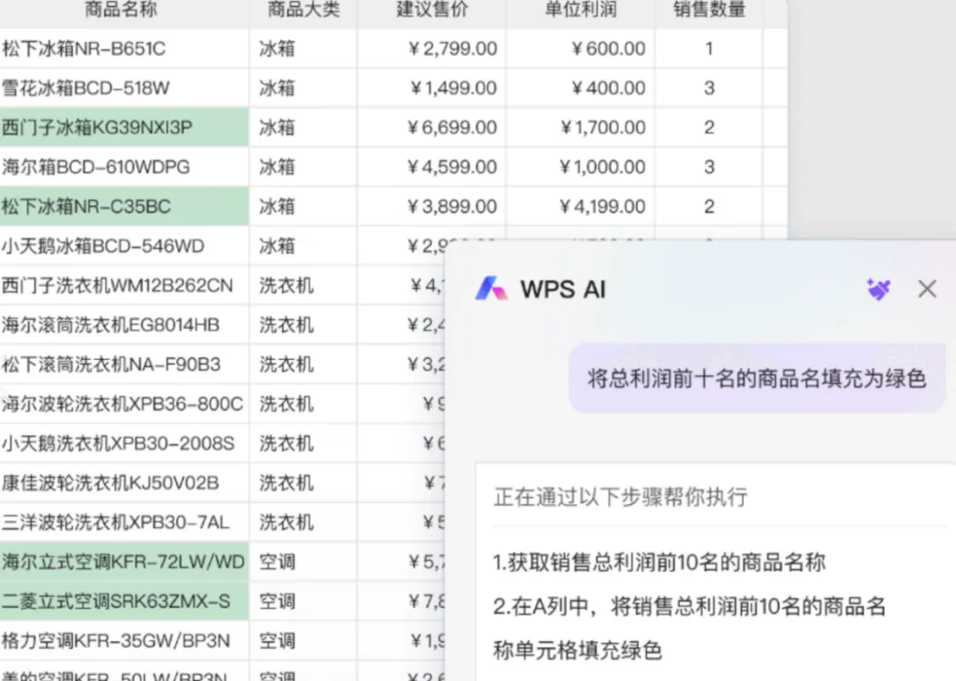Select cell 西门子洗衣机WM12B262CN
The image size is (956, 681).
[125, 285]
